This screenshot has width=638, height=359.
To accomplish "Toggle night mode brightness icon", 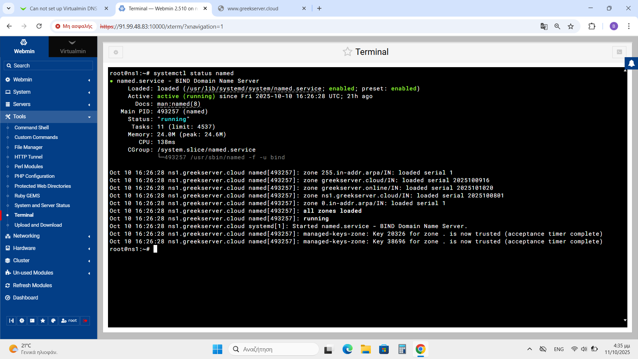I will [22, 320].
